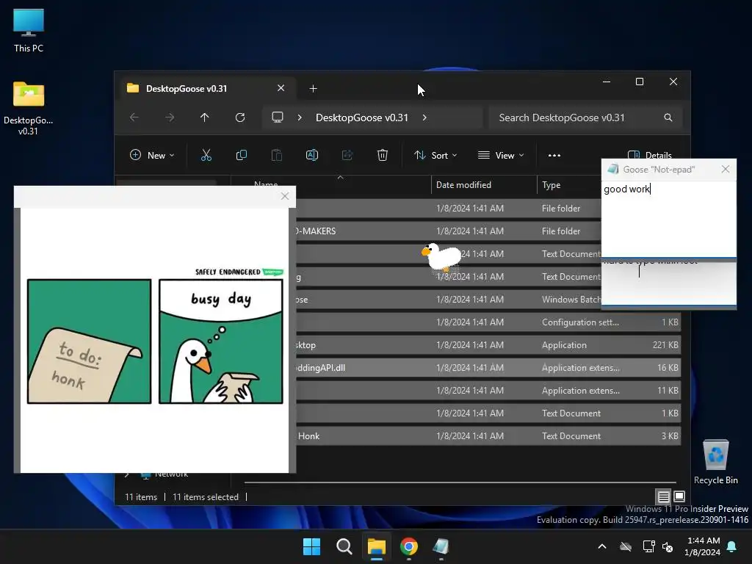Click the Delete trash icon
Image resolution: width=752 pixels, height=564 pixels.
[x=382, y=155]
